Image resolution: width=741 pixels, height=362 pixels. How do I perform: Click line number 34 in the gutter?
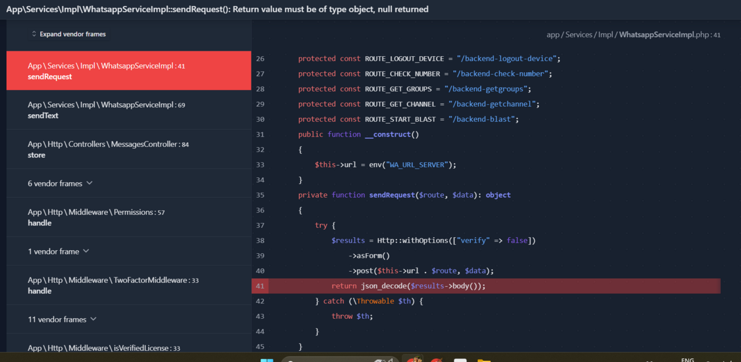260,180
